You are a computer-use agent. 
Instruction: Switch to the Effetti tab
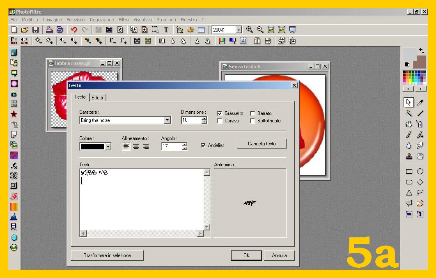pos(97,97)
